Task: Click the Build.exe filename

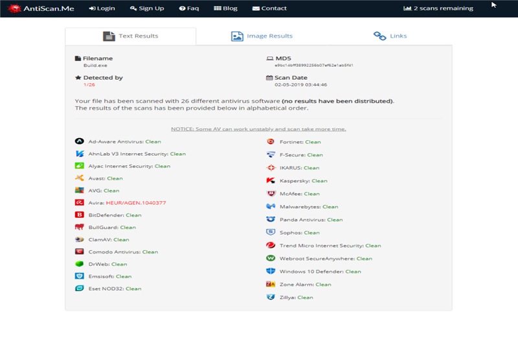Action: pyautogui.click(x=95, y=65)
